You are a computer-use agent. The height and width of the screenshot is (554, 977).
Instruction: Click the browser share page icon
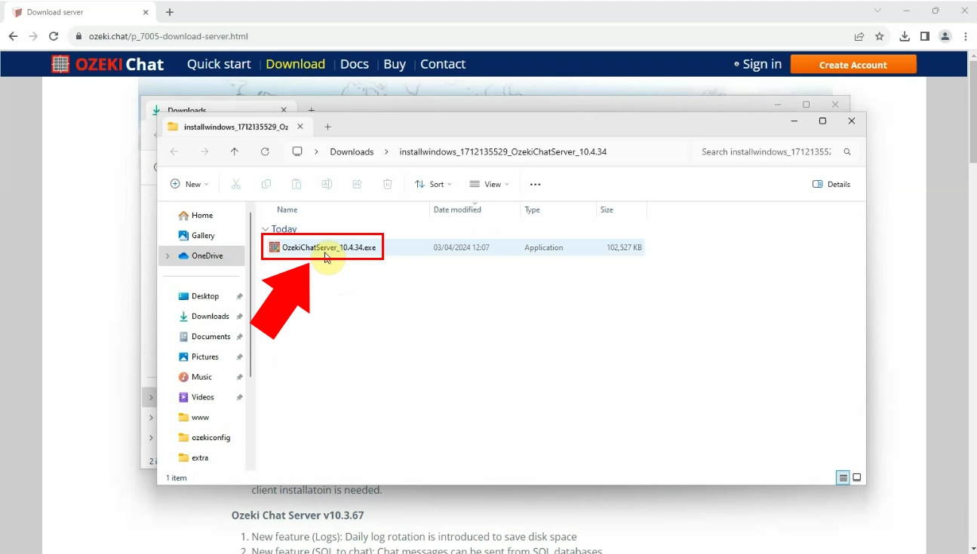click(x=859, y=36)
